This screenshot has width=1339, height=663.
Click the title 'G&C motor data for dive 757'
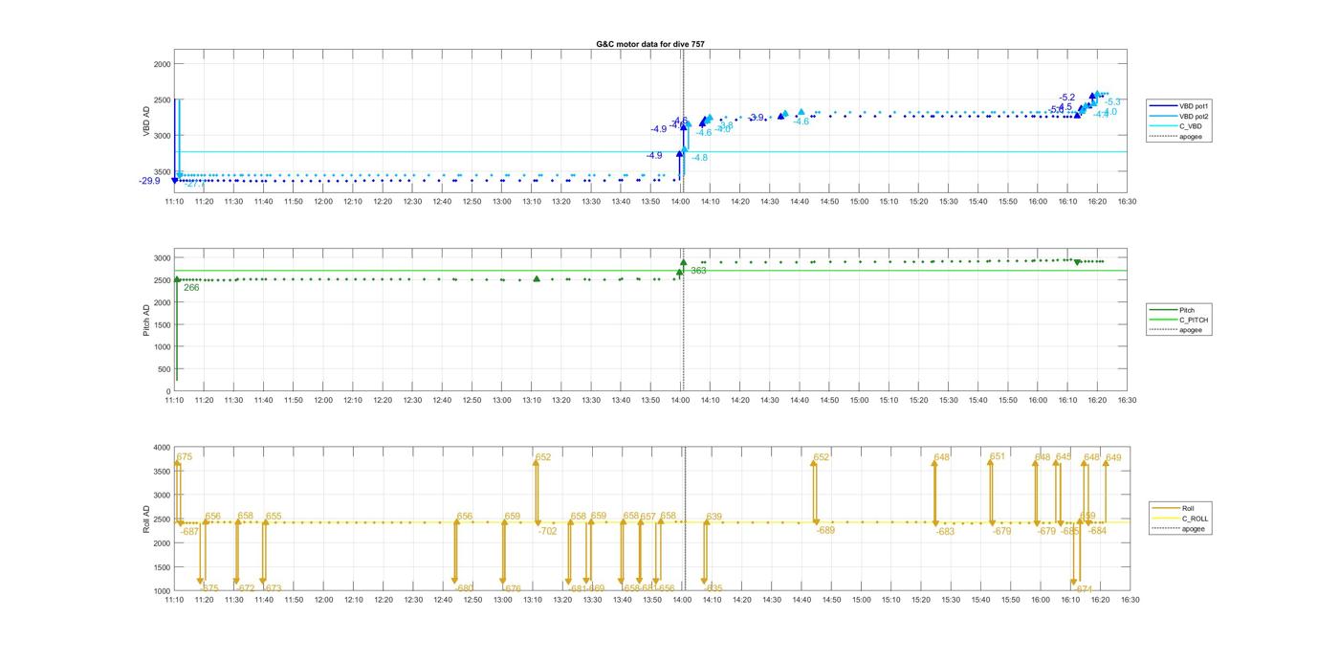pos(650,45)
